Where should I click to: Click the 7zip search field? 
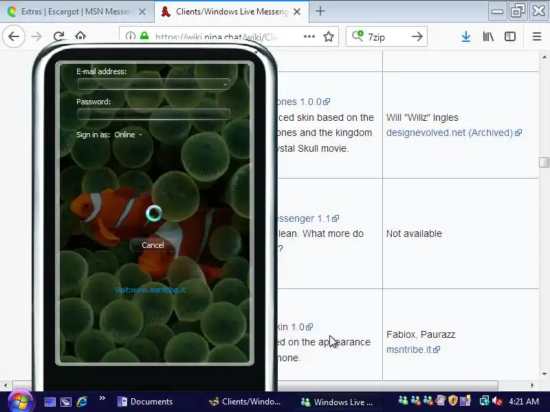pos(386,36)
